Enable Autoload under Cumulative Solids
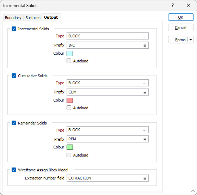This screenshot has height=195, width=197. tap(69, 108)
